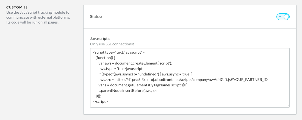
Task: Click the 'Only use SSL connections!' hint
Action: pos(112,44)
